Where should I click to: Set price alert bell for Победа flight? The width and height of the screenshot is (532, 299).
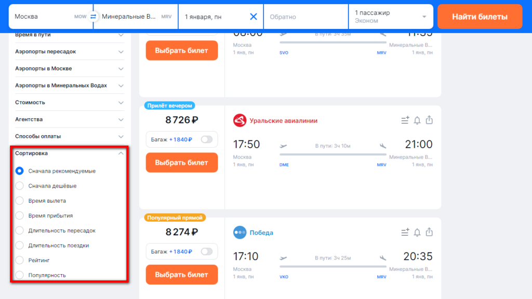tap(417, 233)
